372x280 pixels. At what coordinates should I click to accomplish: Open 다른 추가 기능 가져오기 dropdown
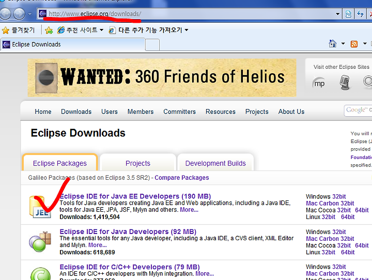tap(148, 30)
